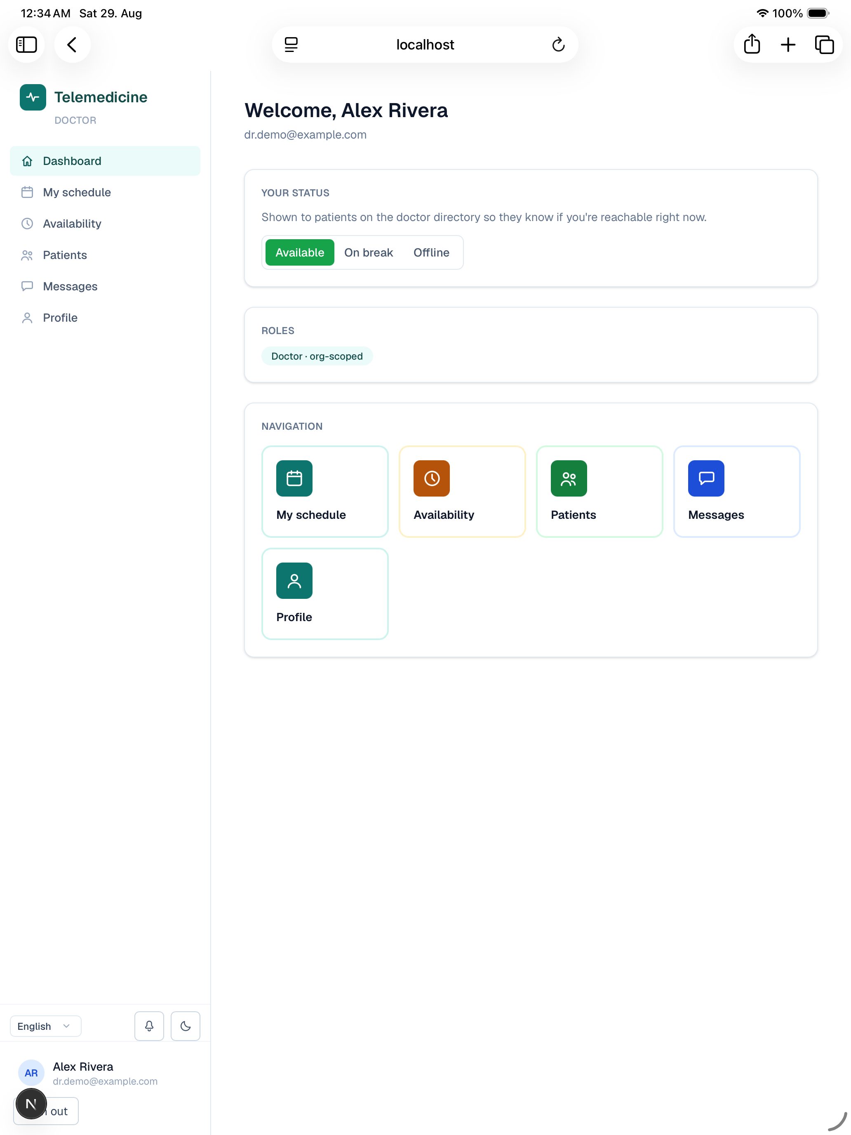
Task: Click the orange clock icon on Availability card
Action: [x=431, y=478]
